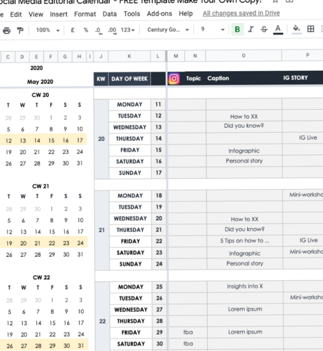The width and height of the screenshot is (323, 351).
Task: Open the text color picker
Action: pyautogui.click(x=278, y=29)
